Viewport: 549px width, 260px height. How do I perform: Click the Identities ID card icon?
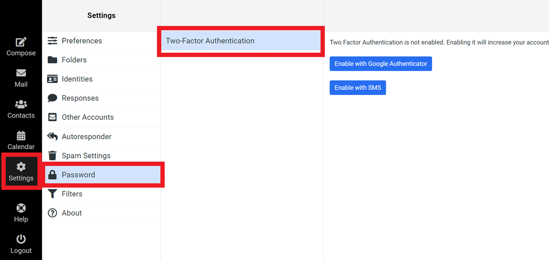pos(53,79)
